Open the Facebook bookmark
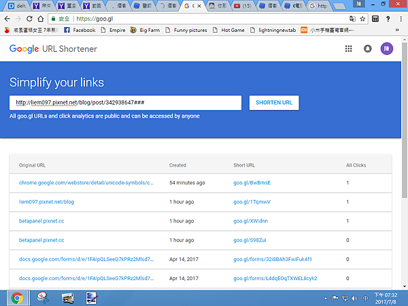 point(80,30)
